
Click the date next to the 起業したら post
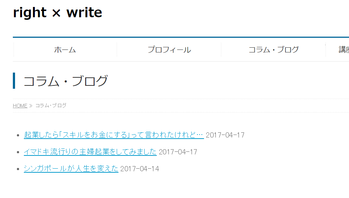click(x=225, y=135)
